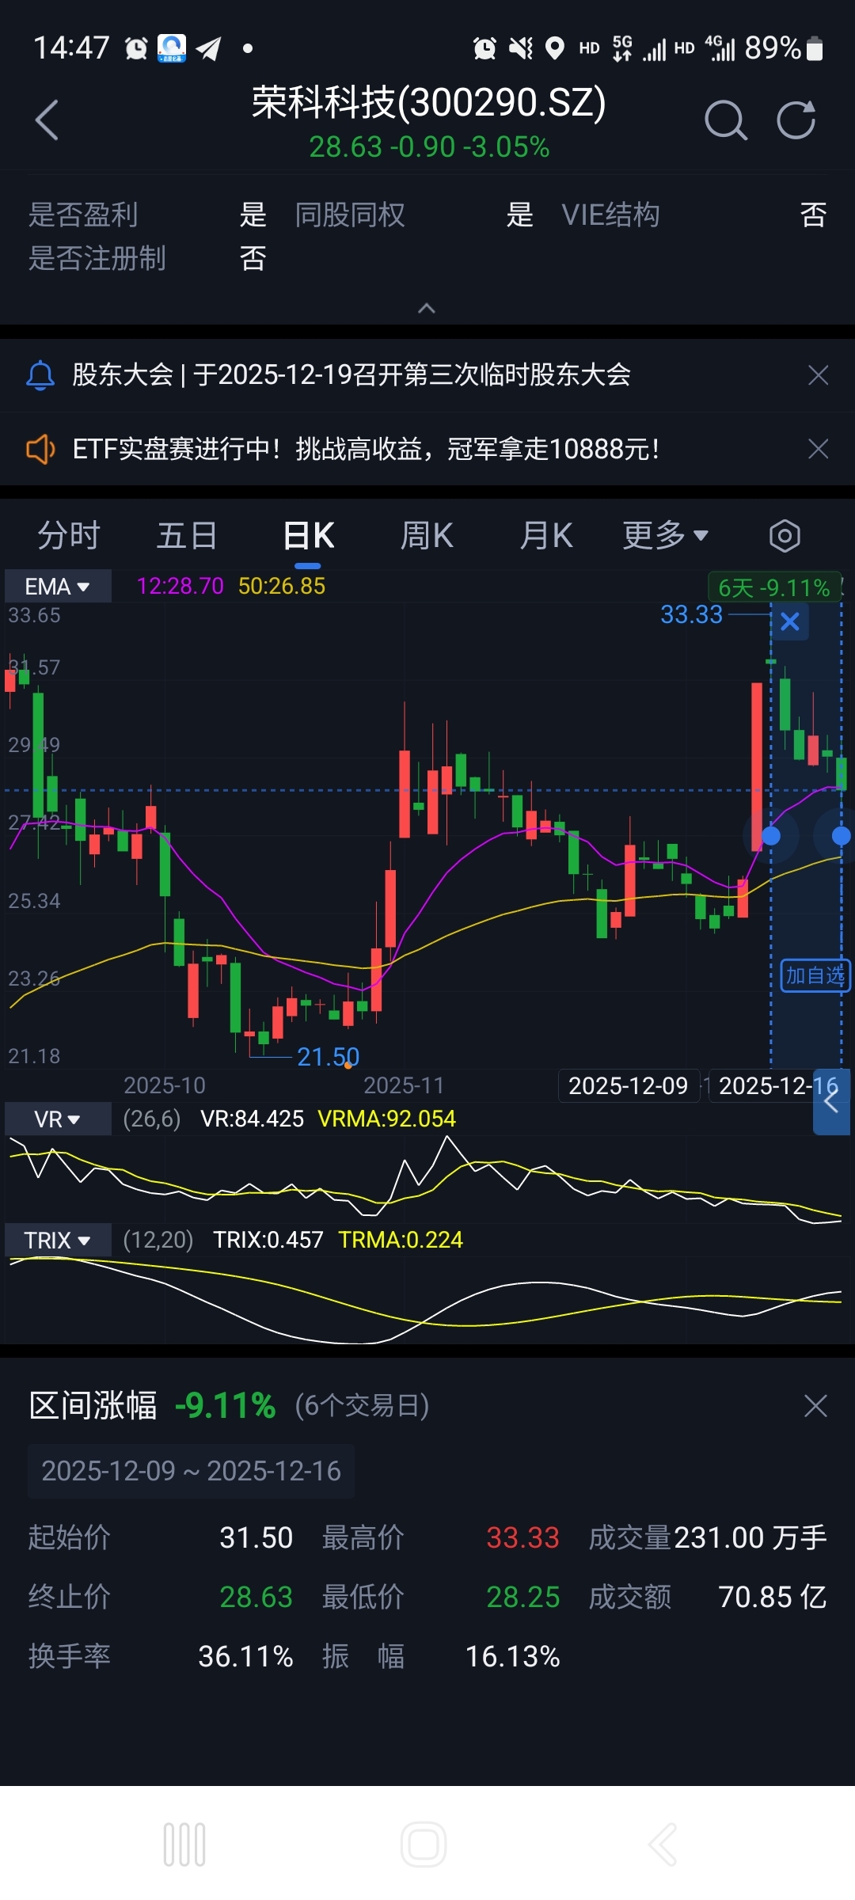
Task: Tap the 起始价 31.50 value
Action: coord(256,1537)
